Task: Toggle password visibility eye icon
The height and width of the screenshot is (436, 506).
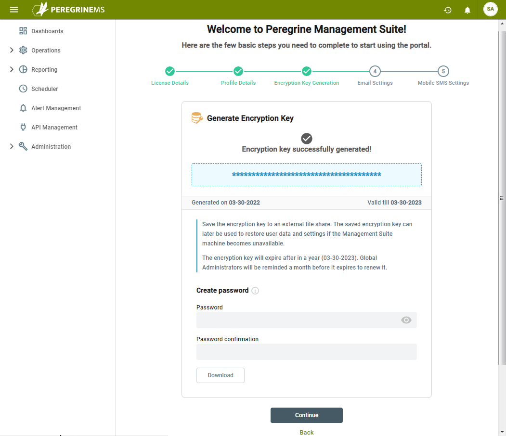Action: pyautogui.click(x=406, y=320)
